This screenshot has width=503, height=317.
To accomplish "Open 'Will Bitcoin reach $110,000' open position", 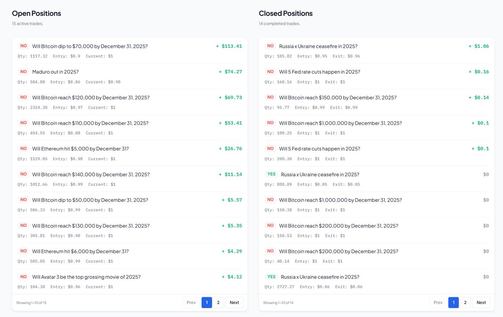I will tap(90, 123).
